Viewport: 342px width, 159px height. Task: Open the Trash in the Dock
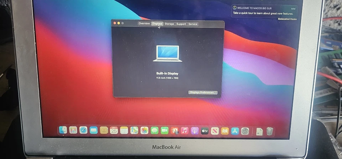270,131
